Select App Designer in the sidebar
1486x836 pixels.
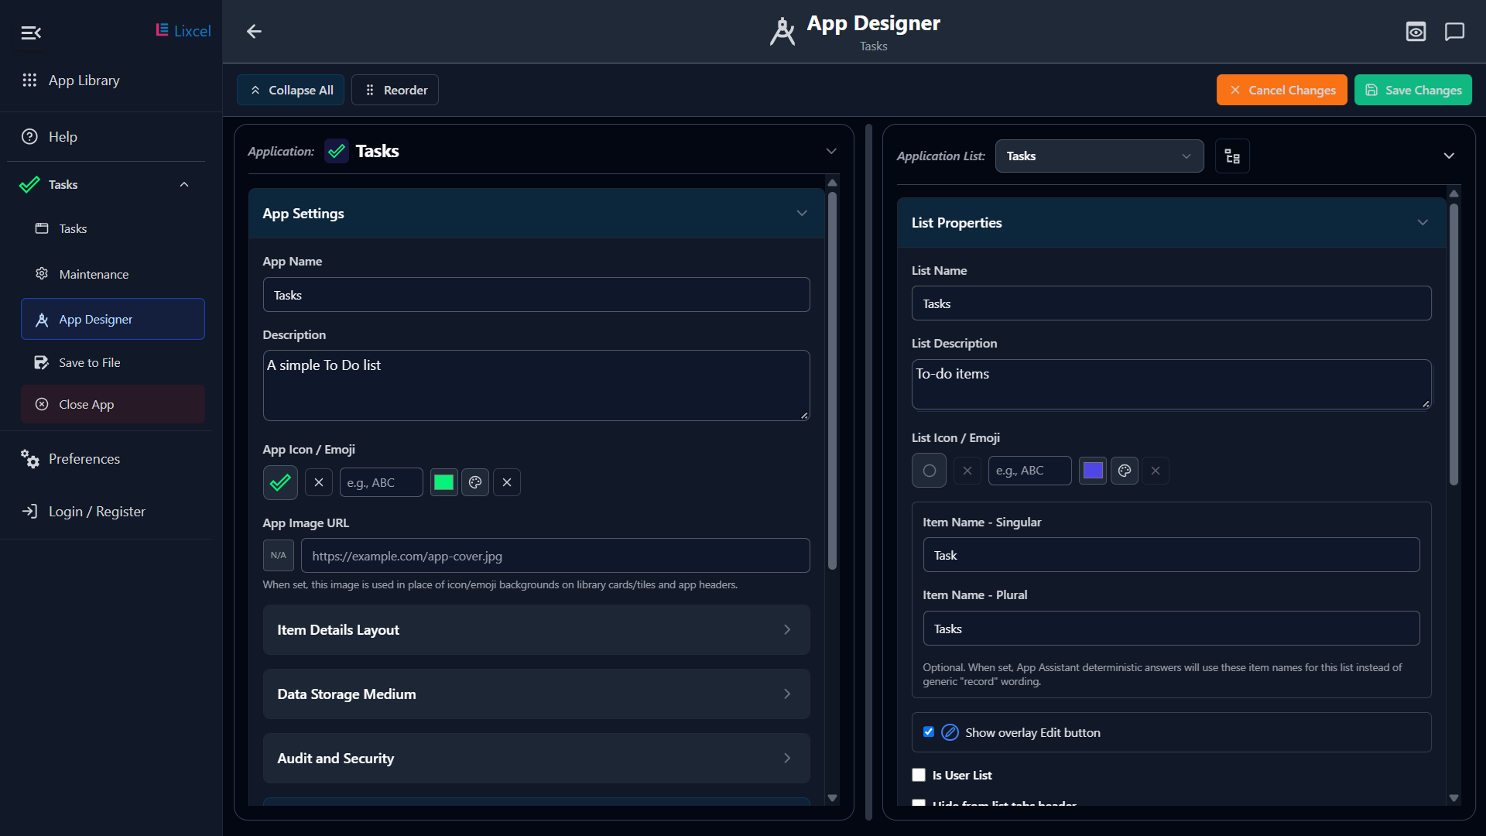(113, 319)
